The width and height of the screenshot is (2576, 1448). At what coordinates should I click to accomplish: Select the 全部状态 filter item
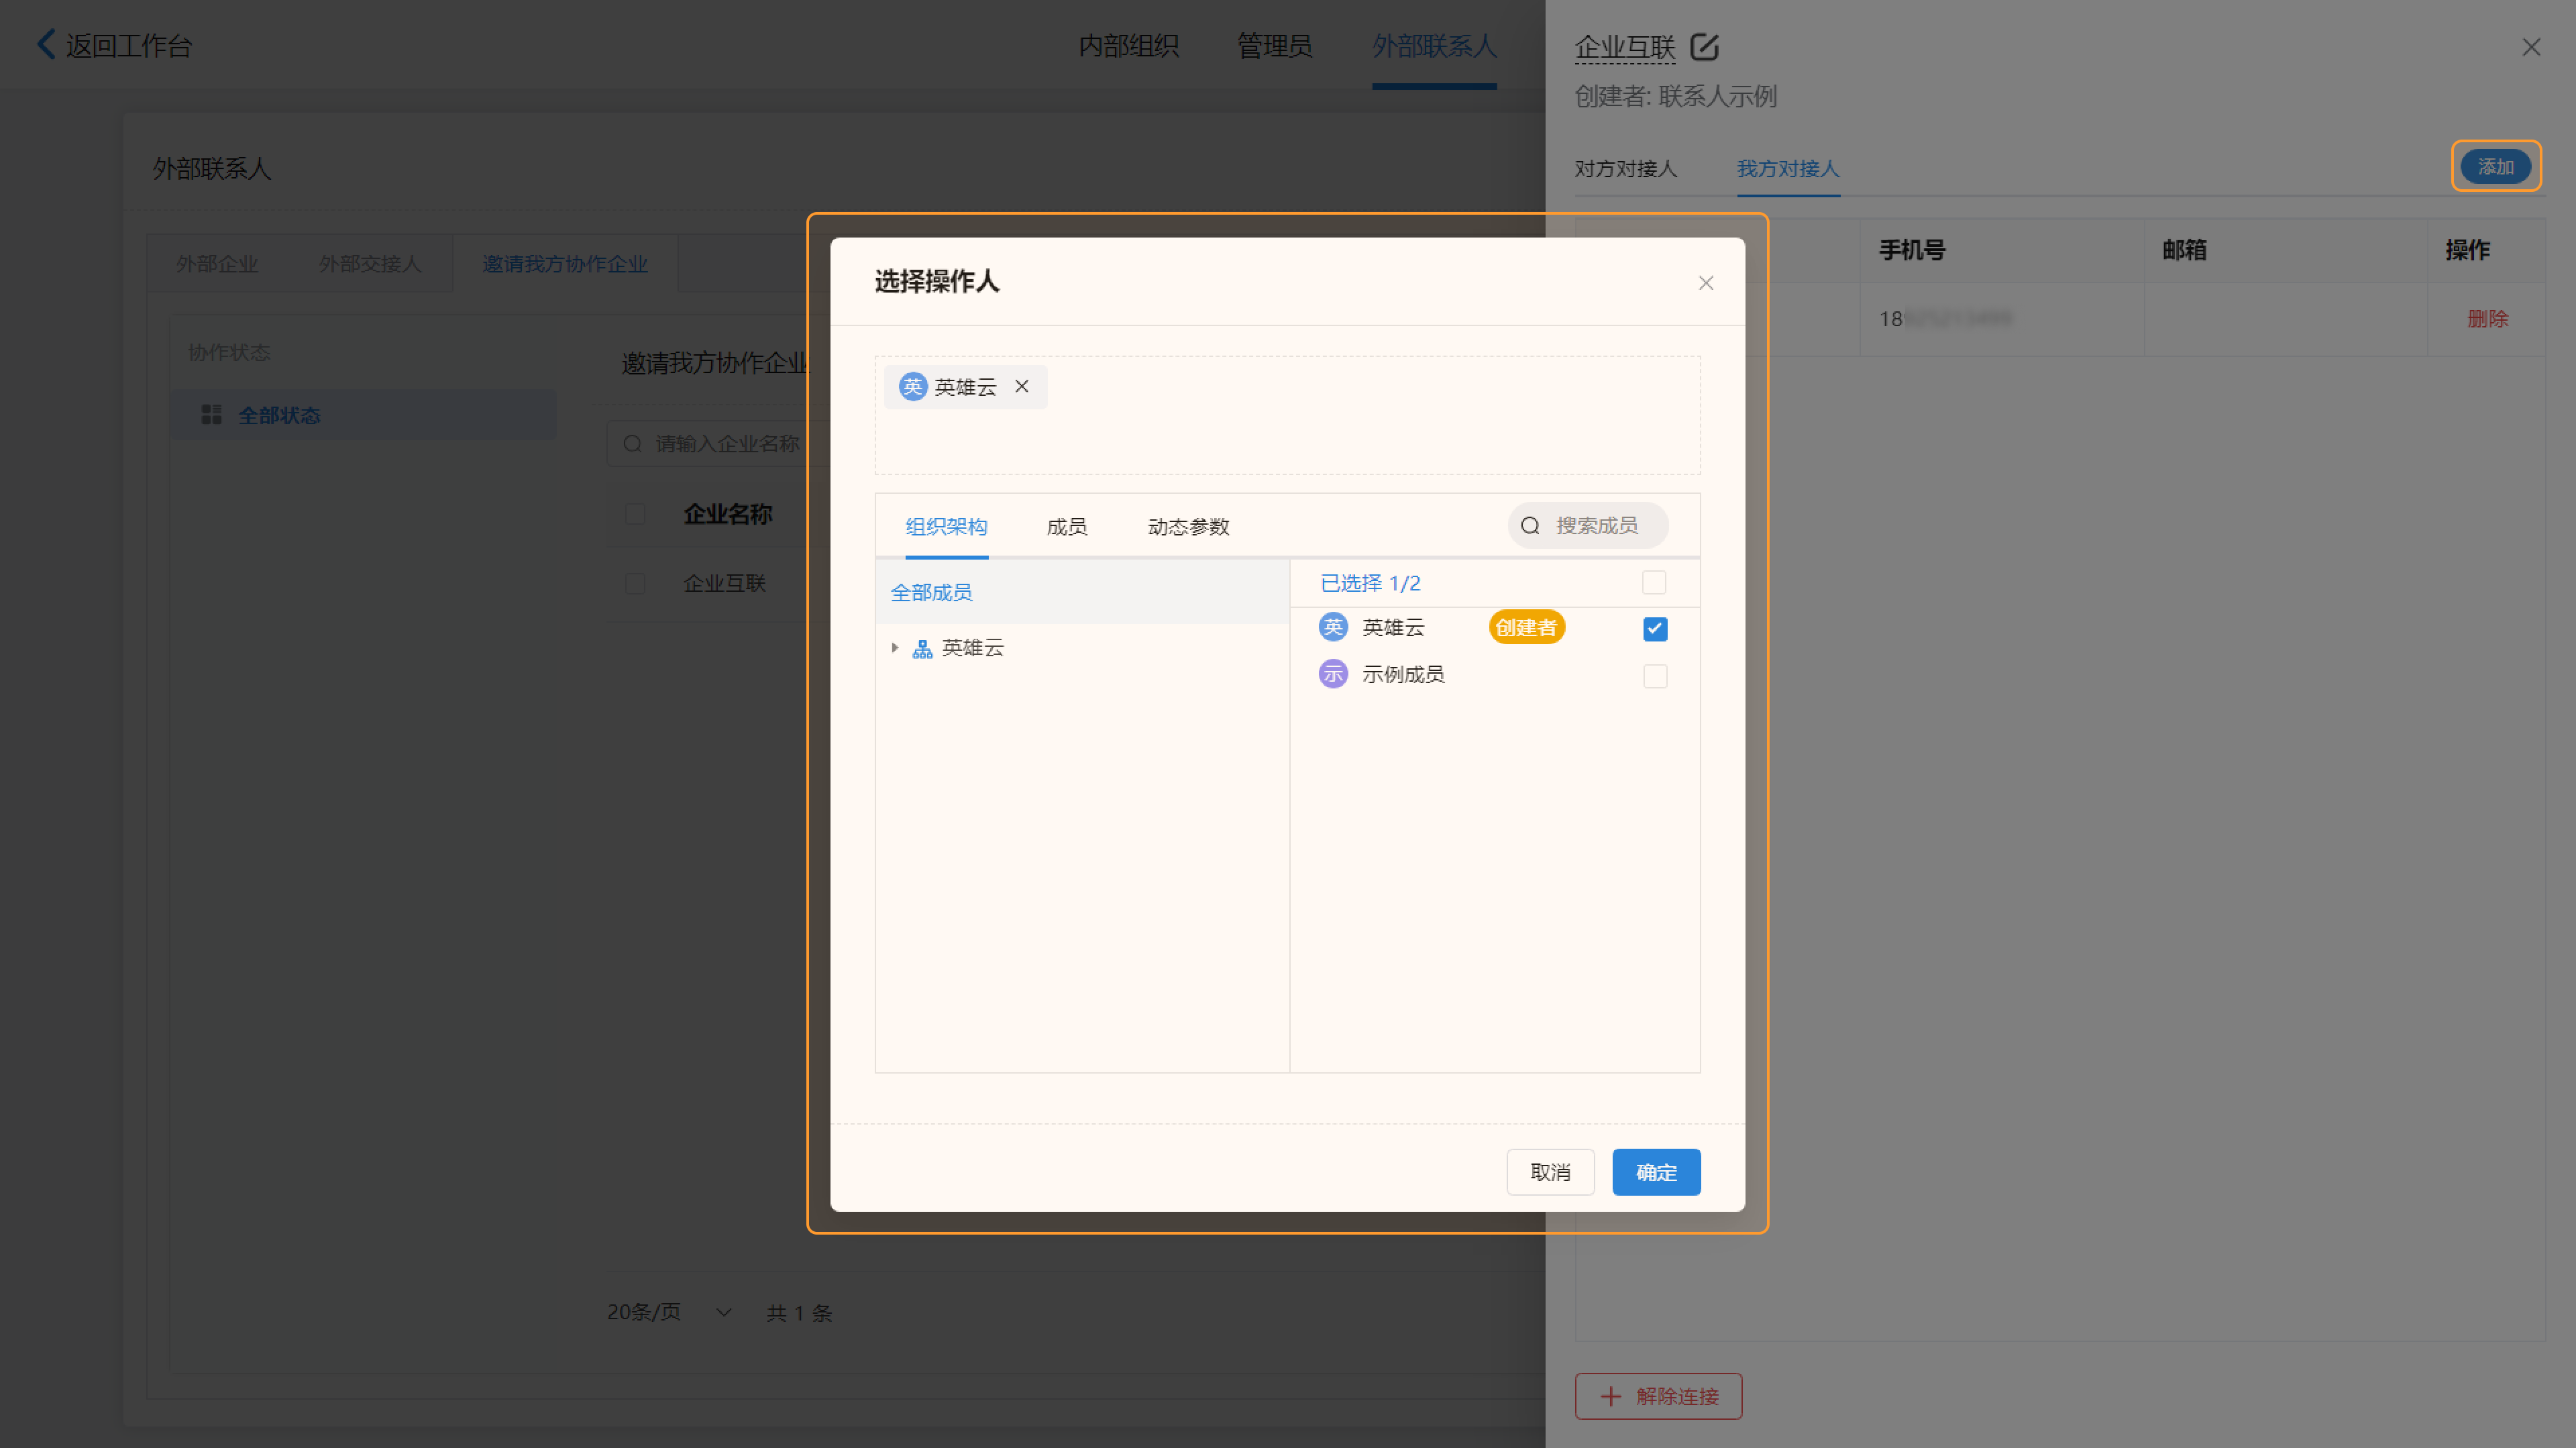coord(363,414)
